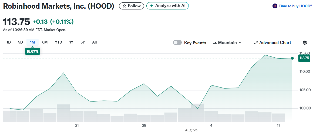The width and height of the screenshot is (313, 133).
Task: Click the 11 date label on x-axis
Action: point(278,125)
